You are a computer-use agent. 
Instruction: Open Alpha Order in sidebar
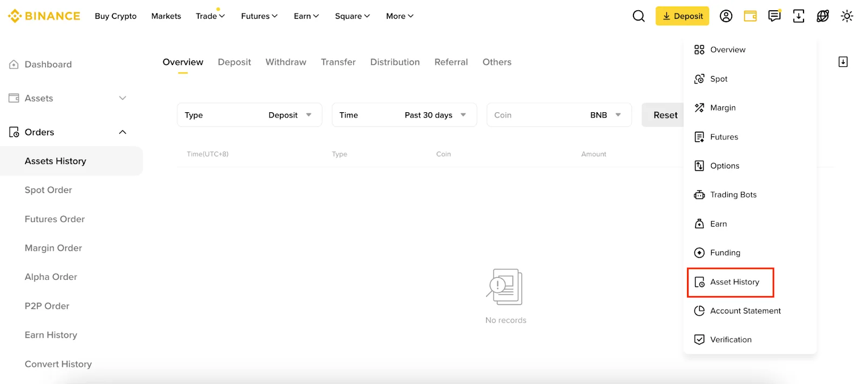click(51, 277)
